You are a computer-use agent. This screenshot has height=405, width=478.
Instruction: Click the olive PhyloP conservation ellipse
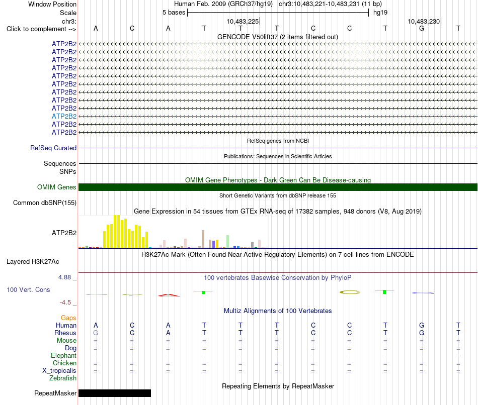(x=350, y=292)
